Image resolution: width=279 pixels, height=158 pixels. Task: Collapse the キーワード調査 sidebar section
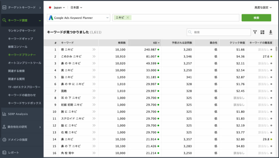40,20
